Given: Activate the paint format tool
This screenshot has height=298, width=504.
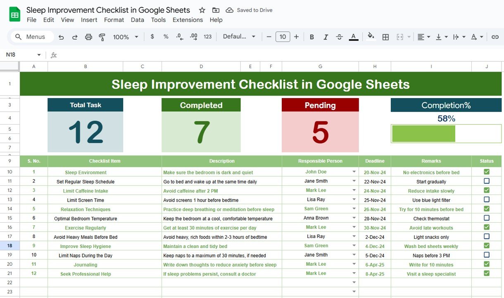Looking at the screenshot, I should [x=102, y=37].
